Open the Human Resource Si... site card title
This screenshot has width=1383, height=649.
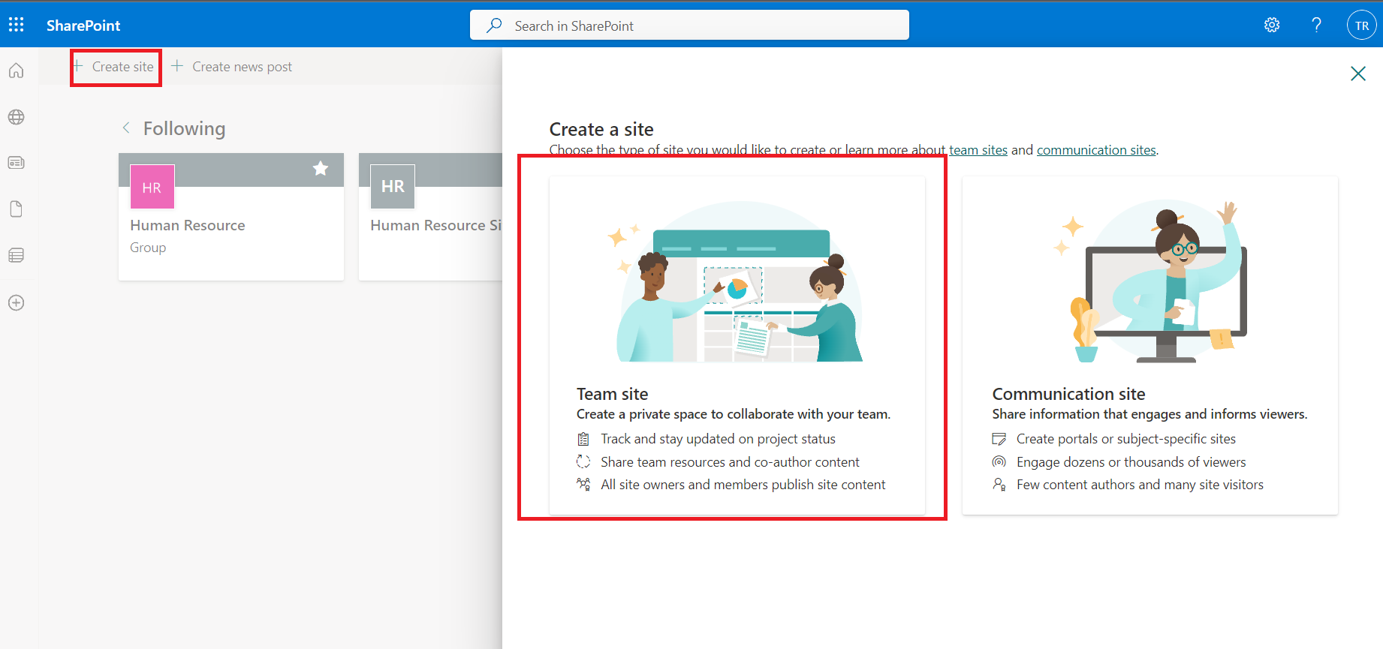pos(436,225)
